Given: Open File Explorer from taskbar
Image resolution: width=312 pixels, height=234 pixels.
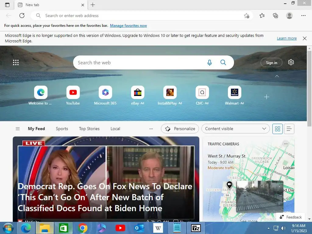Looking at the screenshot, I should [x=44, y=228].
